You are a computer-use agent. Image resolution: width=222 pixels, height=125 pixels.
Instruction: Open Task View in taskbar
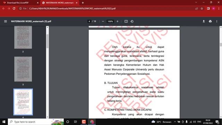coord(76,122)
